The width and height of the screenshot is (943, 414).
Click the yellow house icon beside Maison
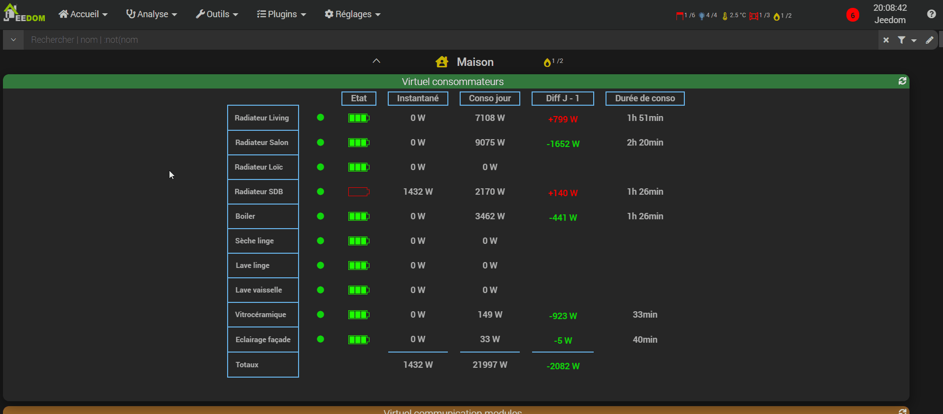point(442,62)
